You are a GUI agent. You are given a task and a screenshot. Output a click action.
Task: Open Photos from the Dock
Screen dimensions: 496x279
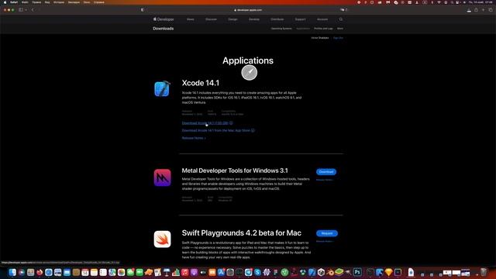point(122,272)
